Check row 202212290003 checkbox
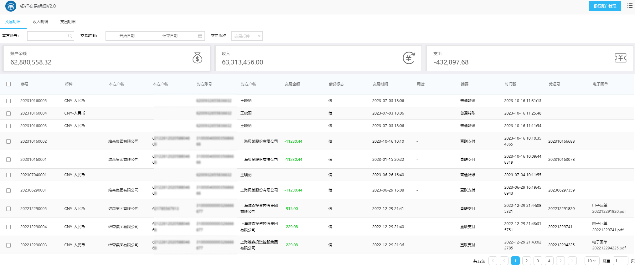Viewport: 635px width, 271px height. point(8,245)
